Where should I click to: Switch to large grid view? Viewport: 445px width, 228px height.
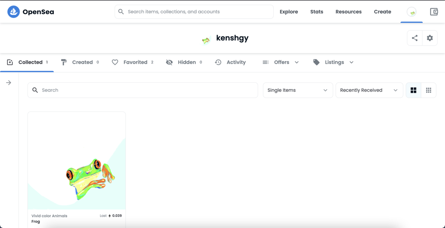(x=413, y=90)
